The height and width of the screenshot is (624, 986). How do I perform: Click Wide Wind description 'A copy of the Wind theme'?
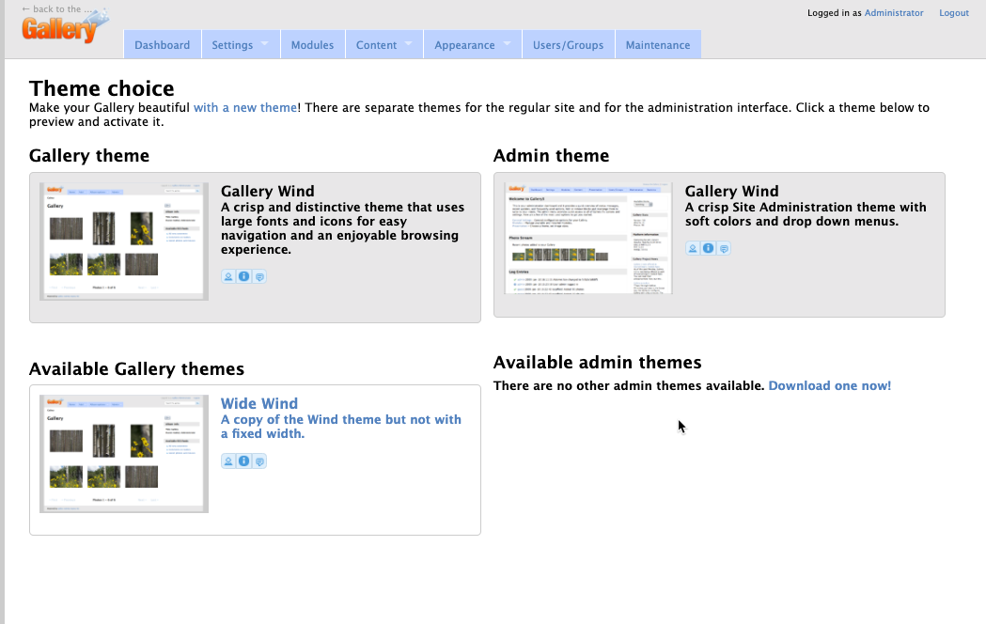click(341, 426)
